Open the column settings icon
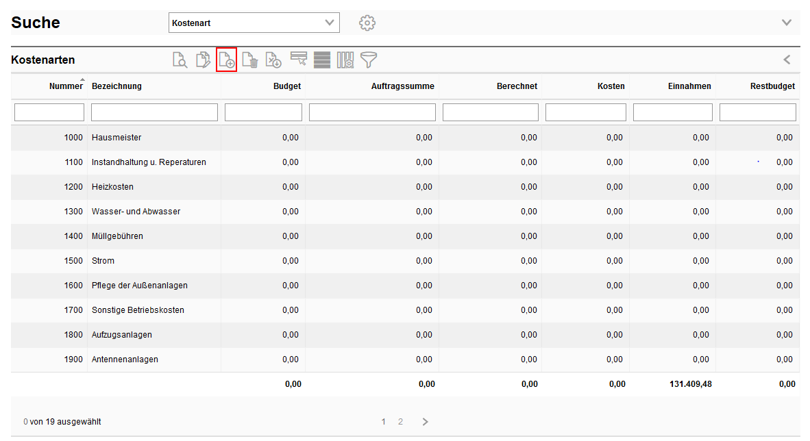810x441 pixels. (x=345, y=60)
